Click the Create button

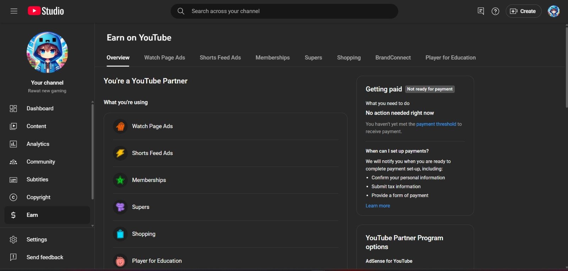pyautogui.click(x=523, y=11)
